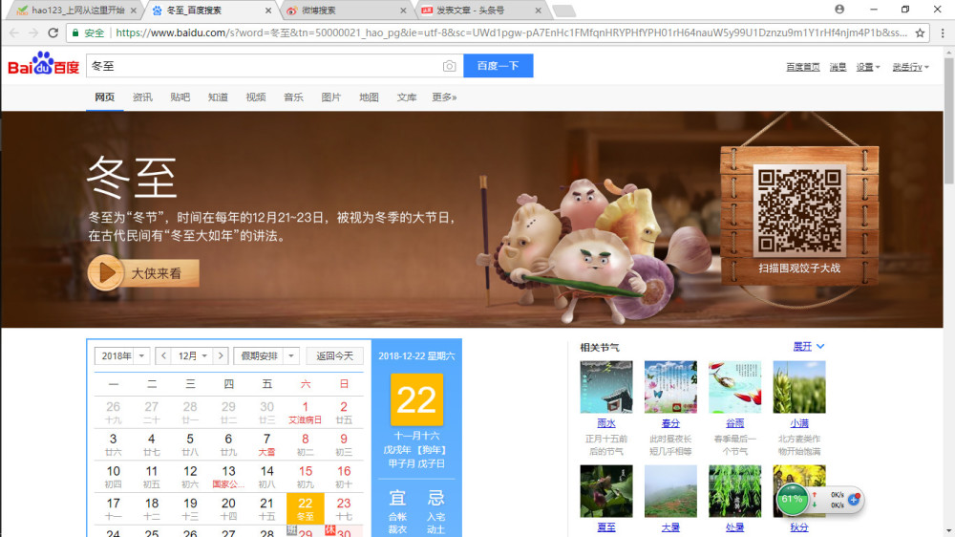
Task: Bookmark this page with the star icon
Action: pos(920,32)
